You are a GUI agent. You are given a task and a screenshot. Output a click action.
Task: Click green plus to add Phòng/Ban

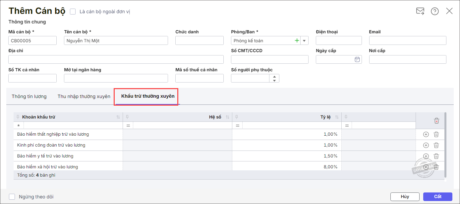click(297, 41)
